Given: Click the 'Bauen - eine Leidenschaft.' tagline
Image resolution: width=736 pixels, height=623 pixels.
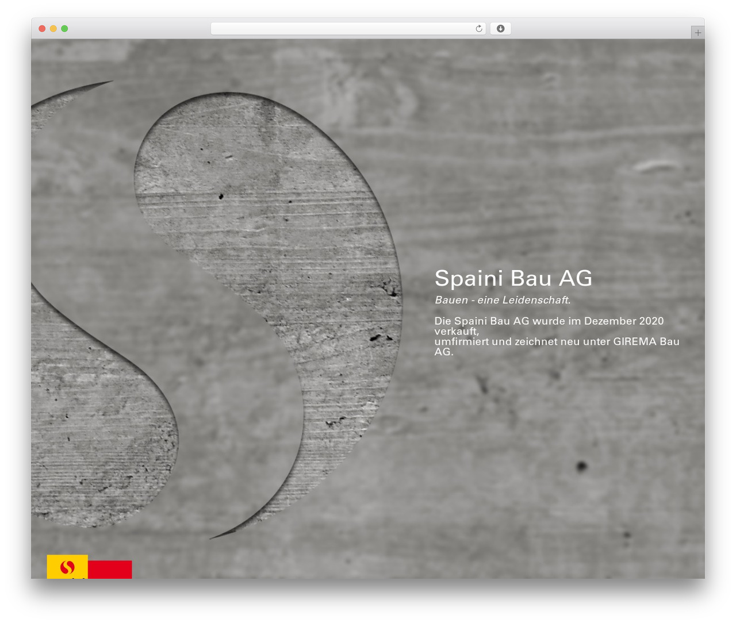Looking at the screenshot, I should click(x=503, y=300).
